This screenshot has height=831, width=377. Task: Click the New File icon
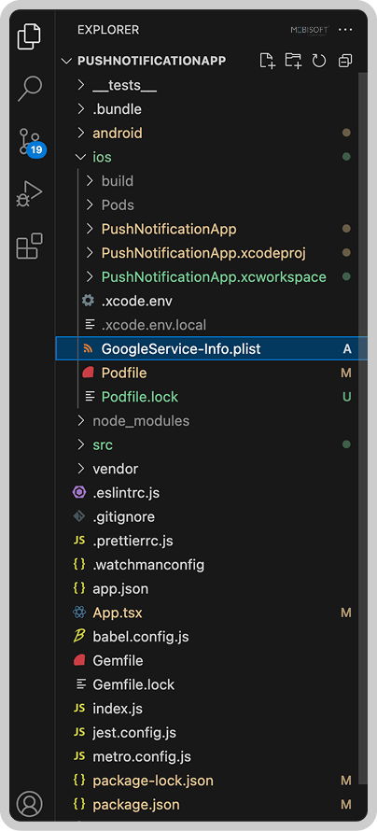268,61
